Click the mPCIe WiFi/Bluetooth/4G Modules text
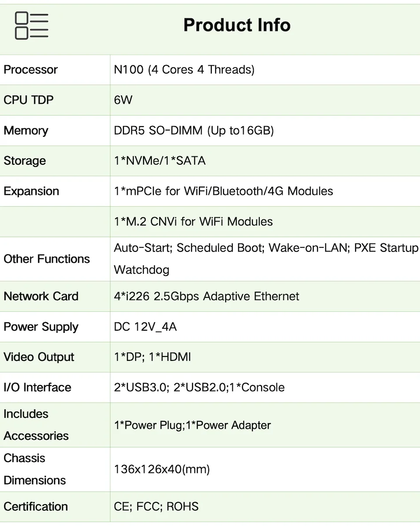 coord(224,191)
